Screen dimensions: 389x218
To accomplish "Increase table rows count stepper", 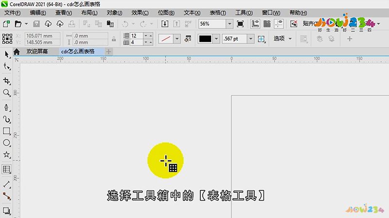I will tap(151, 36).
